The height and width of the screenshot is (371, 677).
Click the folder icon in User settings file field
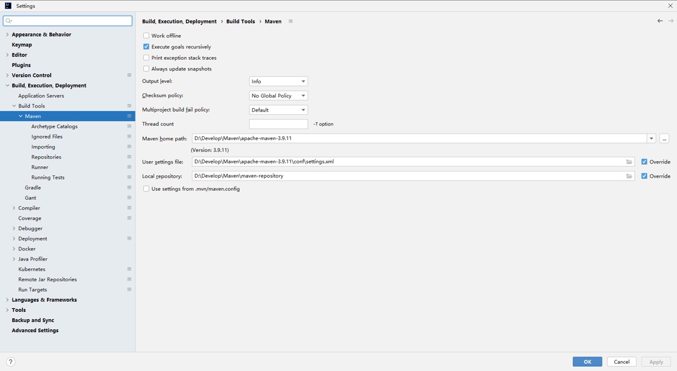click(x=629, y=162)
